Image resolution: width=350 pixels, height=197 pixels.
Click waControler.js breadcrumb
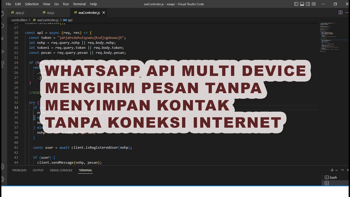coord(46,20)
